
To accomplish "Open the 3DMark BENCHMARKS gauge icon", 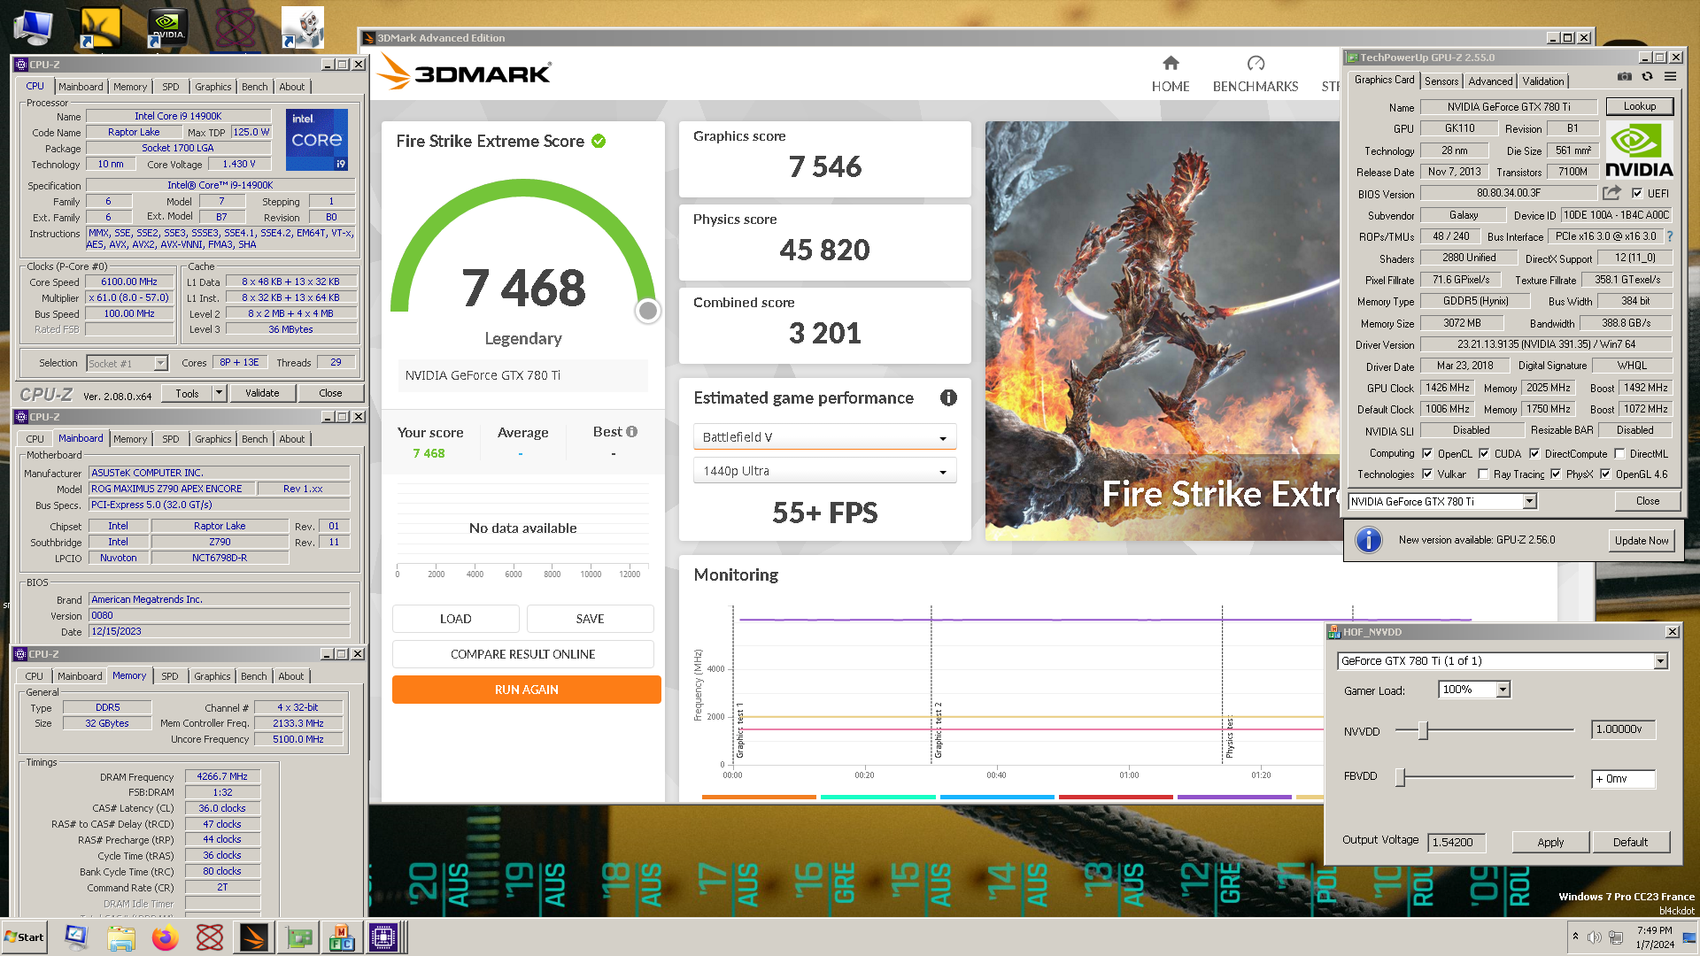I will 1256,63.
